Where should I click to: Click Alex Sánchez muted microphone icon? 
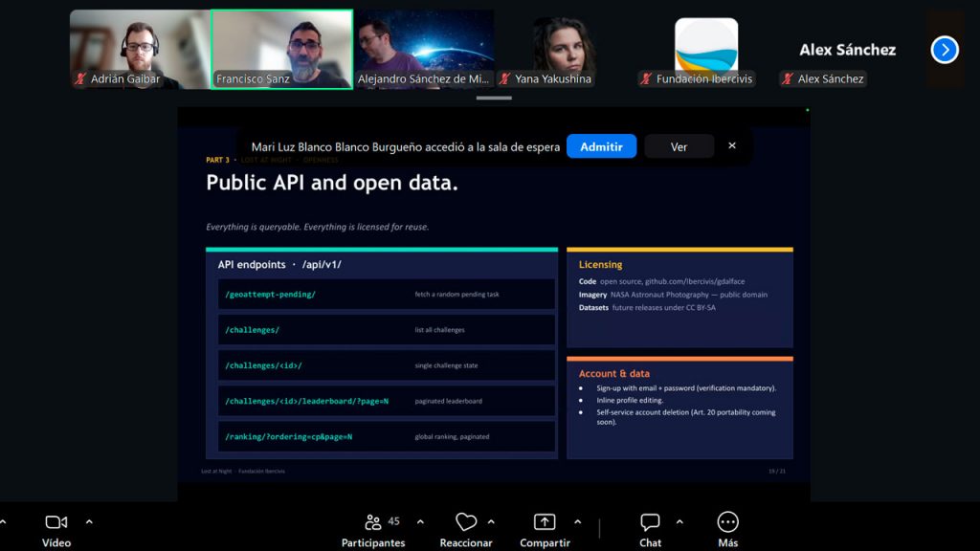[x=788, y=78]
